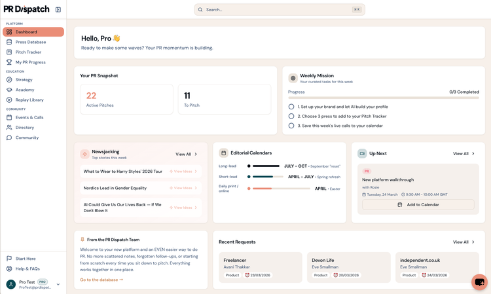
Task: Click the Daily print / online timeline bar
Action: [x=282, y=189]
